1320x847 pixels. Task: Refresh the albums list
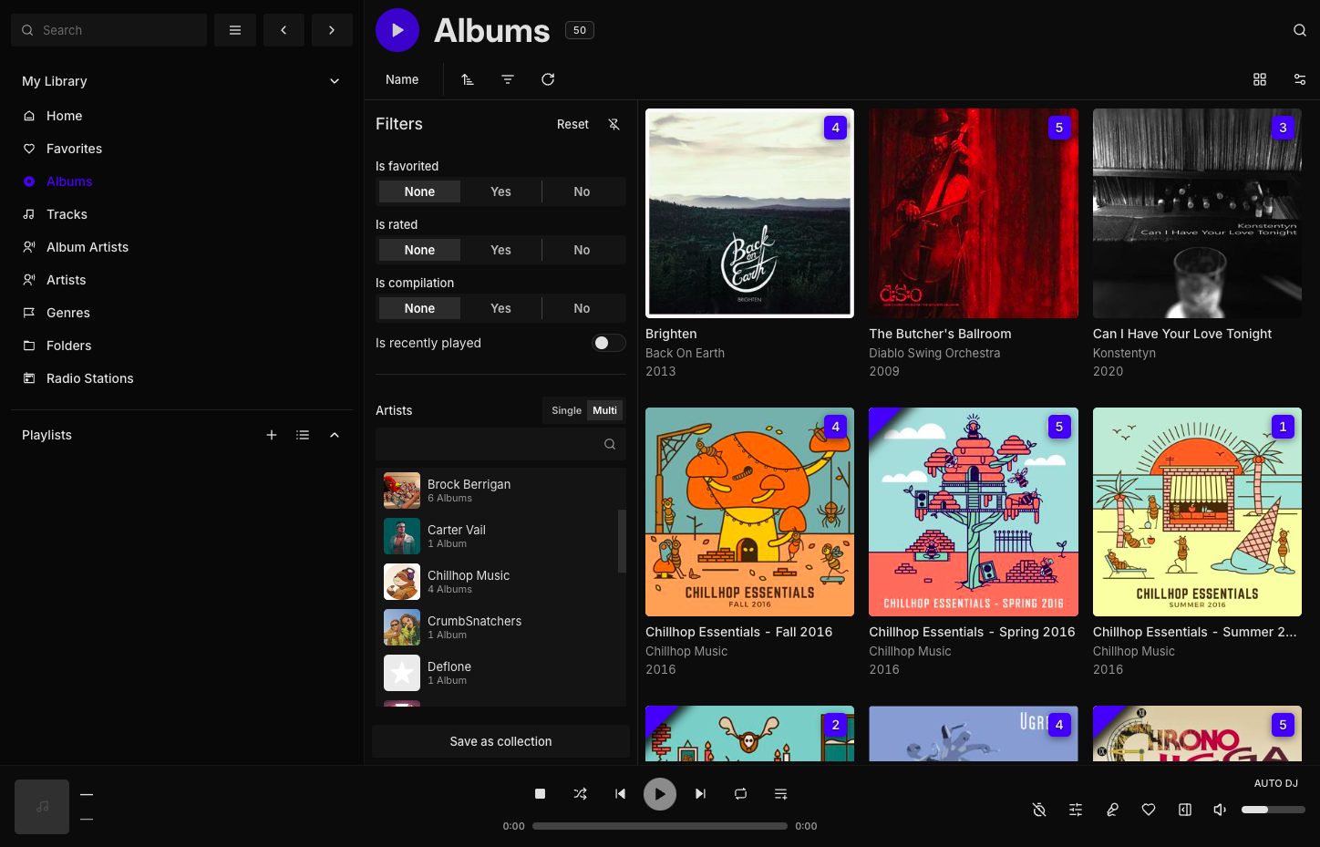tap(548, 79)
